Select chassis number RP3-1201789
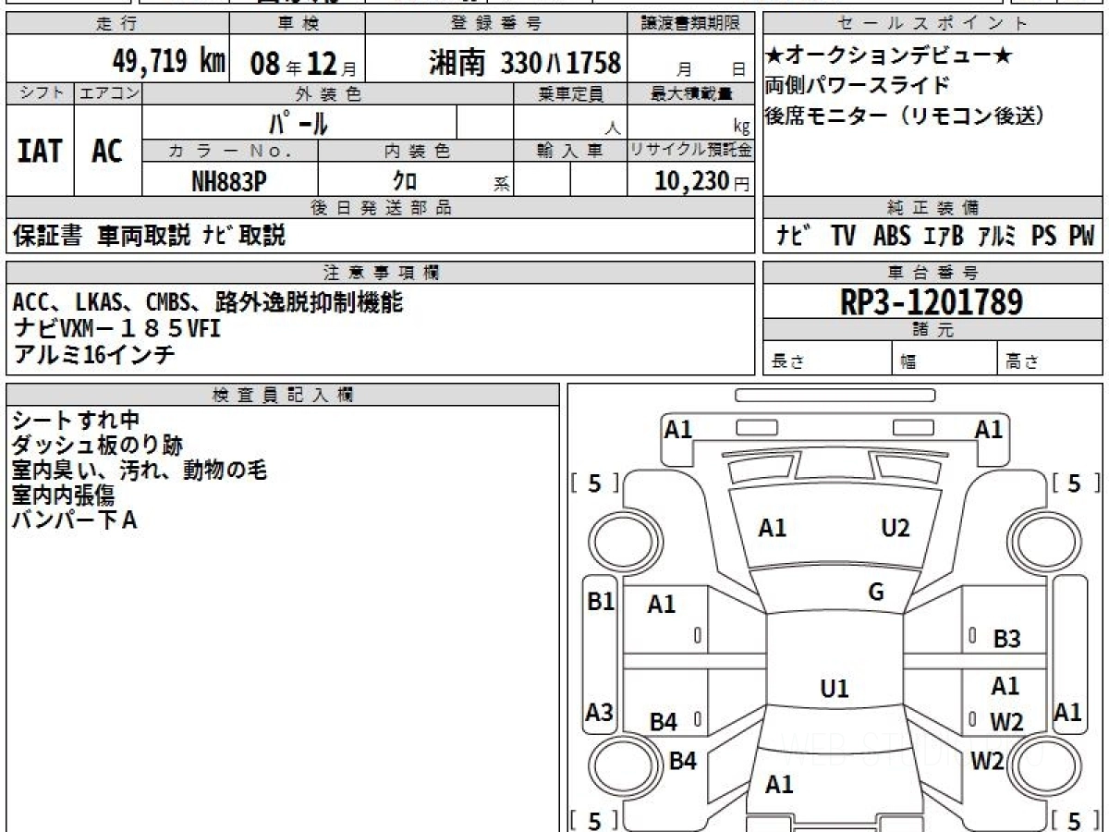The height and width of the screenshot is (832, 1109). click(x=932, y=302)
